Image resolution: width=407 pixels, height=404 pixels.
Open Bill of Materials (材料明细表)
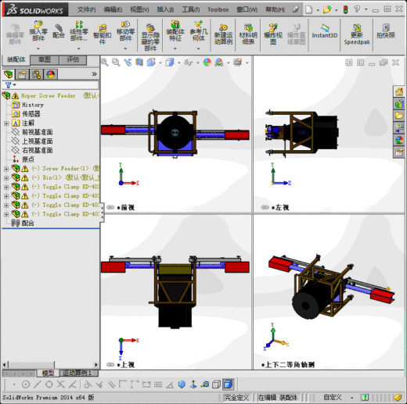click(248, 34)
